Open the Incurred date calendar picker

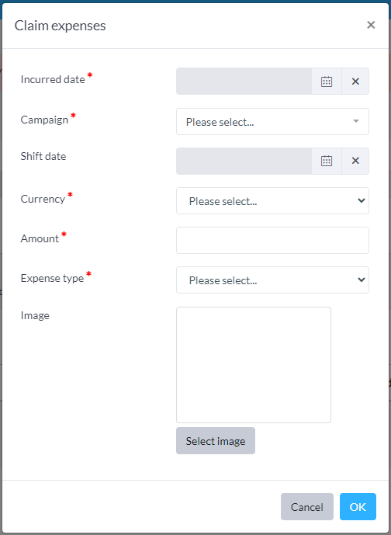pyautogui.click(x=327, y=82)
